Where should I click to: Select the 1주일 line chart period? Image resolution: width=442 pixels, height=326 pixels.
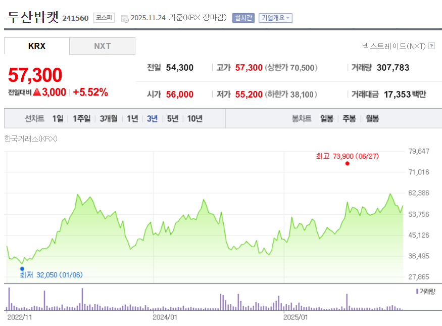[x=82, y=119]
